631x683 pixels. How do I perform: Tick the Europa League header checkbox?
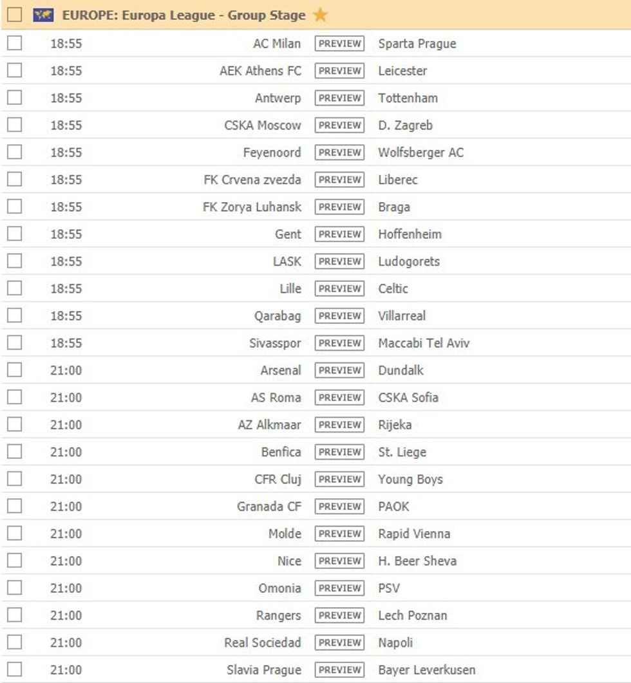coord(15,15)
